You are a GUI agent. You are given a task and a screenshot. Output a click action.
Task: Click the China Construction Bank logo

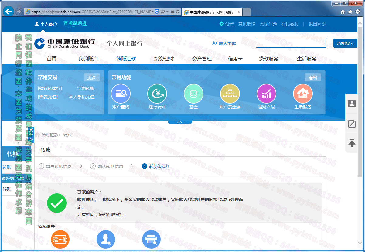click(x=64, y=43)
